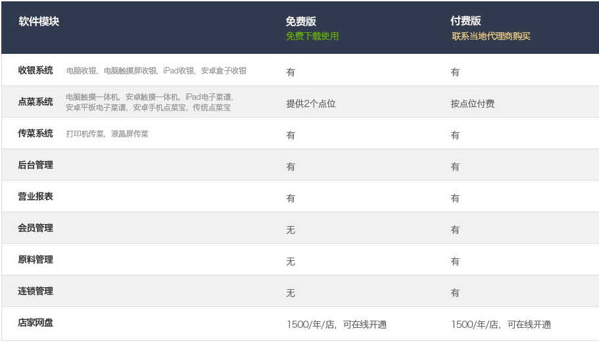
Task: Click 付费版 value 有 for 后台管理
Action: point(455,167)
